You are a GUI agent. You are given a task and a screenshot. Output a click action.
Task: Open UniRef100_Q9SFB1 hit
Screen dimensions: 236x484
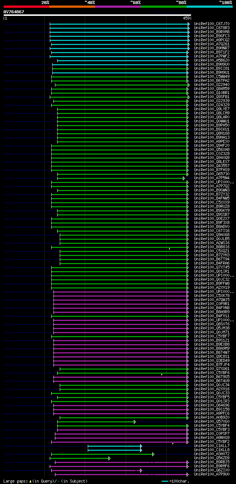[x=212, y=97]
